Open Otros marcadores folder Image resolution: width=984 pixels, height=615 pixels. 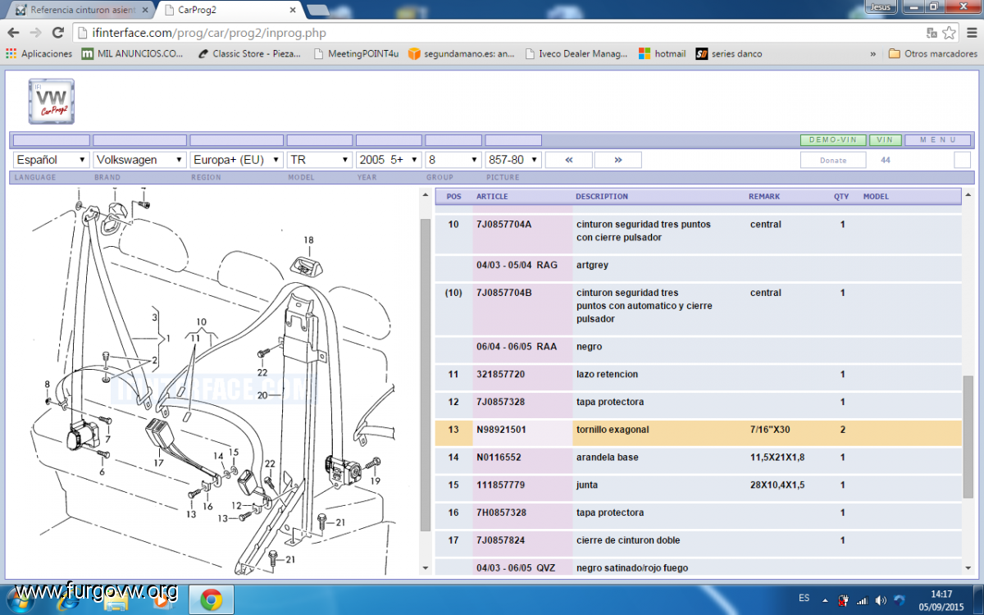(x=932, y=53)
